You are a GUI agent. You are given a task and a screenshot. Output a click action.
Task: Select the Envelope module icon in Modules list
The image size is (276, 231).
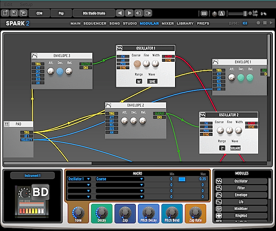click(220, 195)
